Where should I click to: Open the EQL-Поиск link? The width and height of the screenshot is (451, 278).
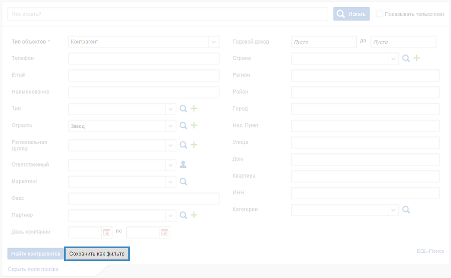[430, 251]
